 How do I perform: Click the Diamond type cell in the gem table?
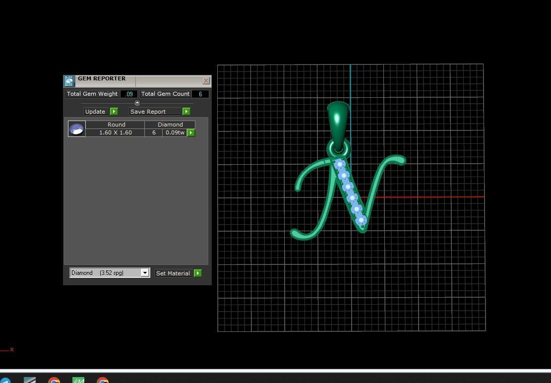tap(170, 125)
